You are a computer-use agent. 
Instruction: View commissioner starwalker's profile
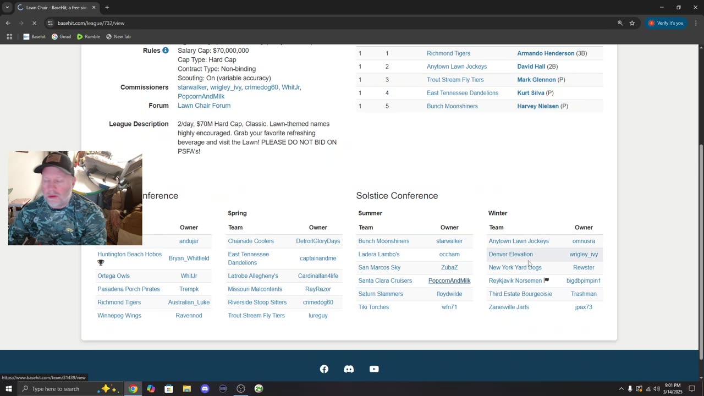click(192, 87)
